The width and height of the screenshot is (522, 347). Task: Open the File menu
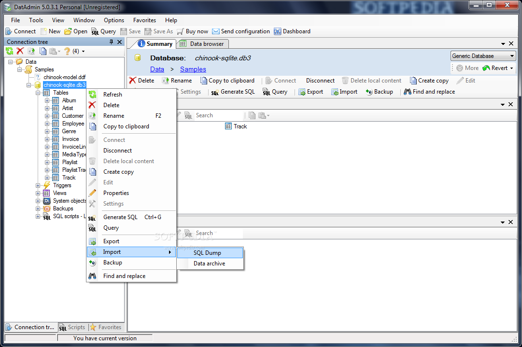click(15, 20)
